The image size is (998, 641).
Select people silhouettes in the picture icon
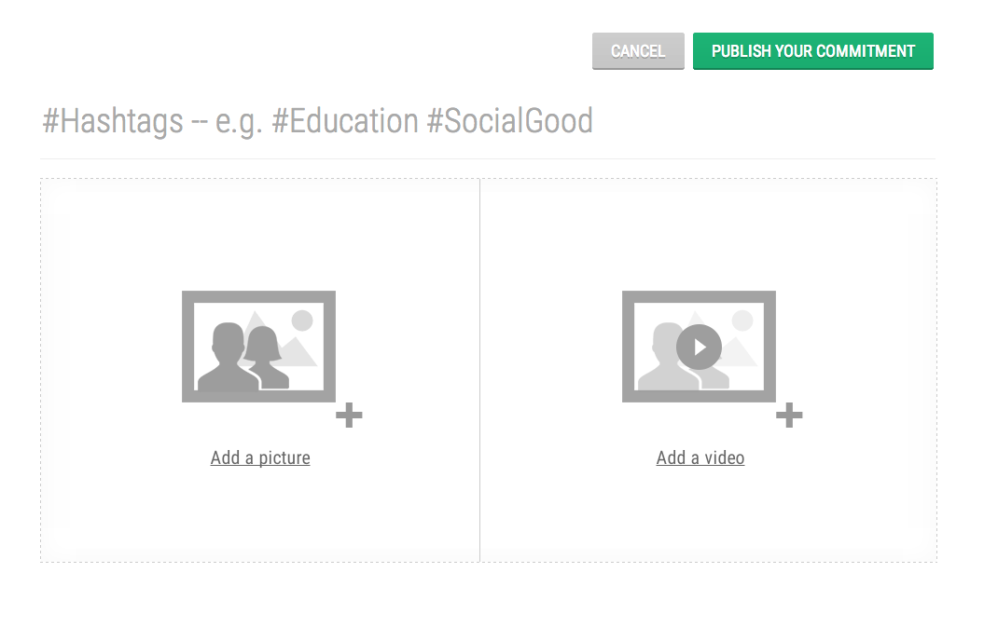click(x=241, y=359)
